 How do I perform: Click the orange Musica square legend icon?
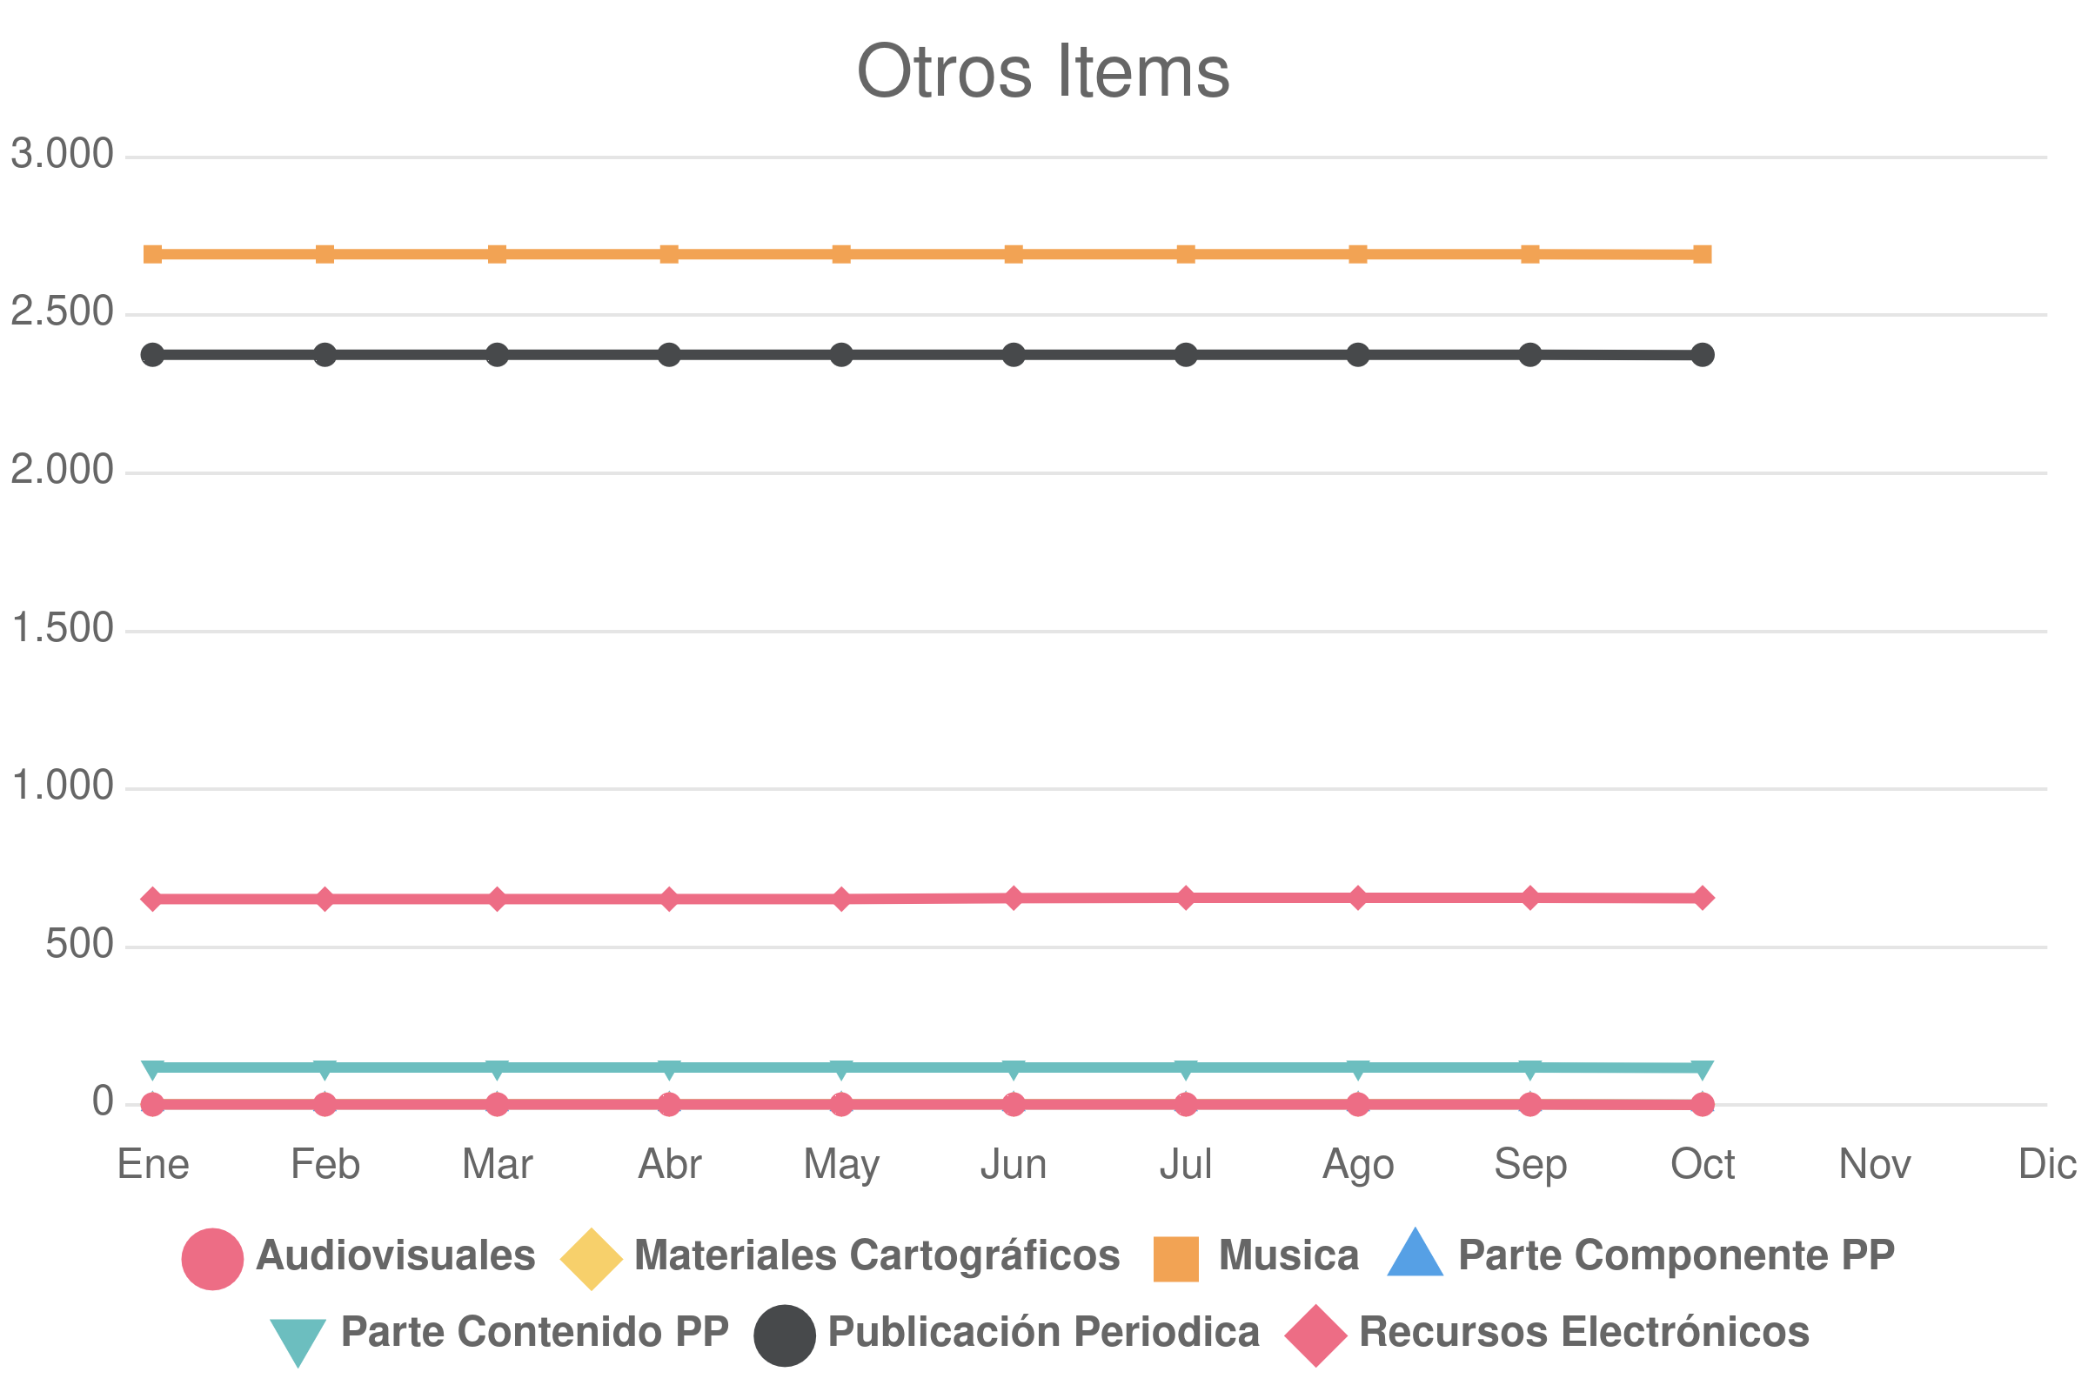(x=1175, y=1259)
